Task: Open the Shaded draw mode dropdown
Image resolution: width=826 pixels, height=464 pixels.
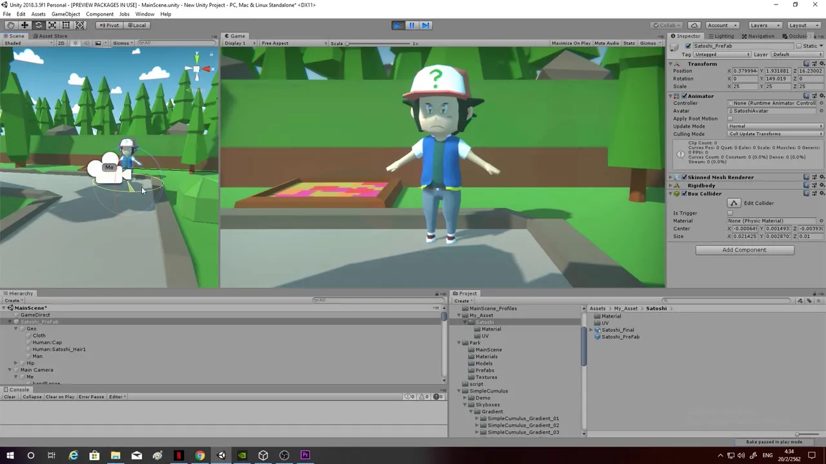Action: pyautogui.click(x=27, y=43)
